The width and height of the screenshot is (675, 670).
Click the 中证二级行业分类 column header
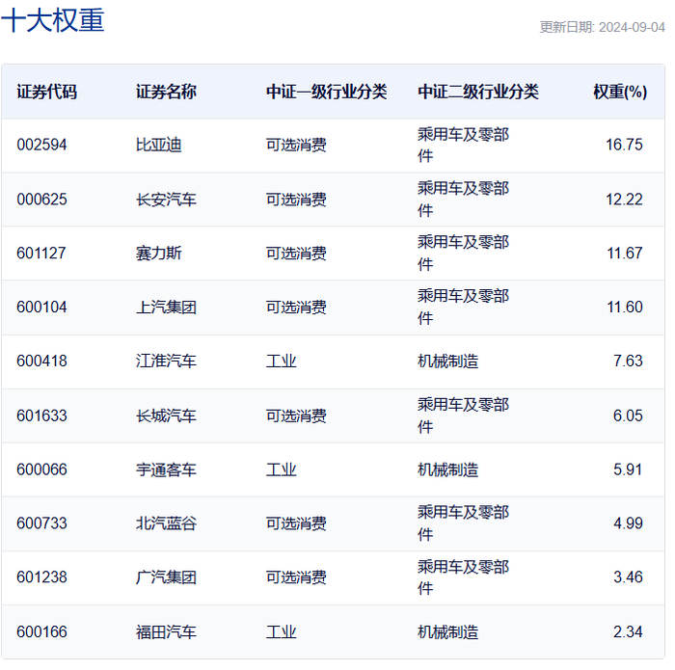click(478, 92)
